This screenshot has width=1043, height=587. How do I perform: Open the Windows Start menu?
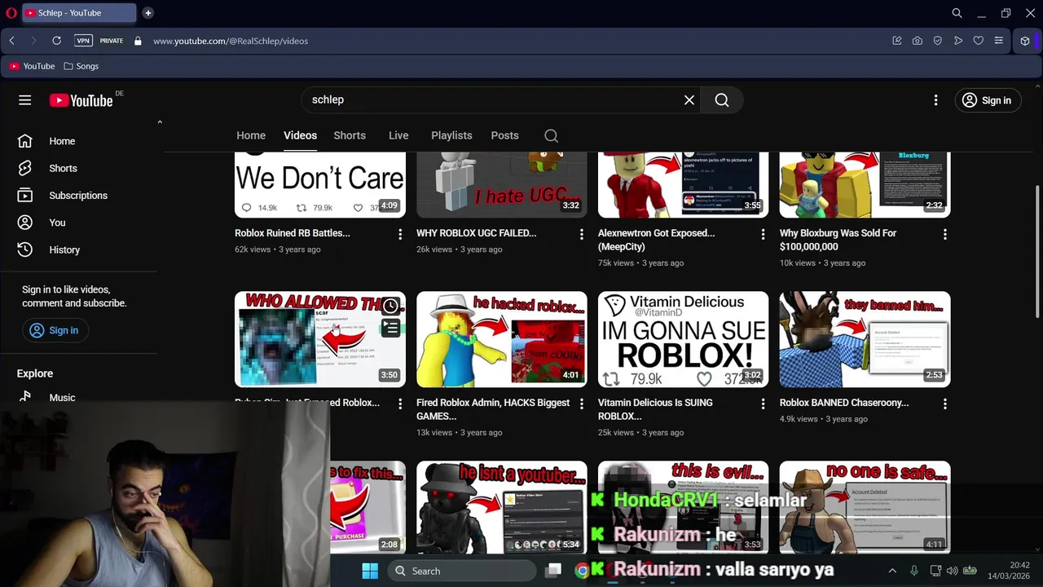(x=369, y=571)
